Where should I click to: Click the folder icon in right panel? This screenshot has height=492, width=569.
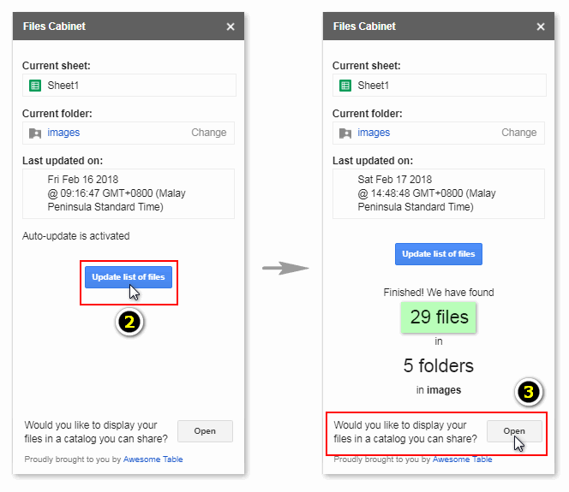click(x=345, y=133)
